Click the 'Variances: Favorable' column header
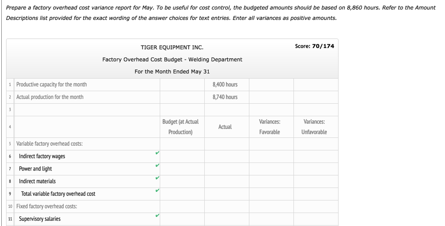The height and width of the screenshot is (226, 445). pyautogui.click(x=271, y=127)
